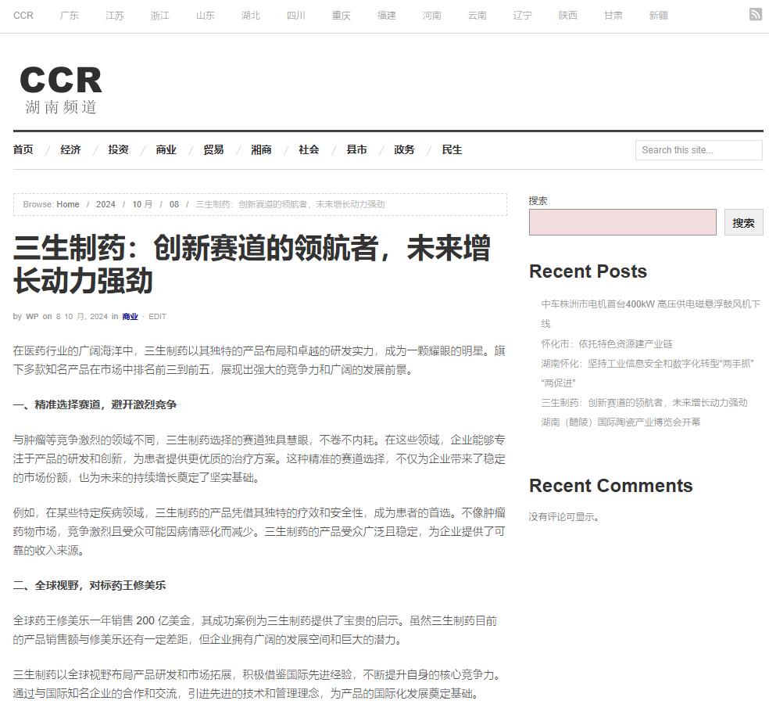Image resolution: width=769 pixels, height=715 pixels.
Task: Go to Home in the breadcrumb
Action: 68,204
